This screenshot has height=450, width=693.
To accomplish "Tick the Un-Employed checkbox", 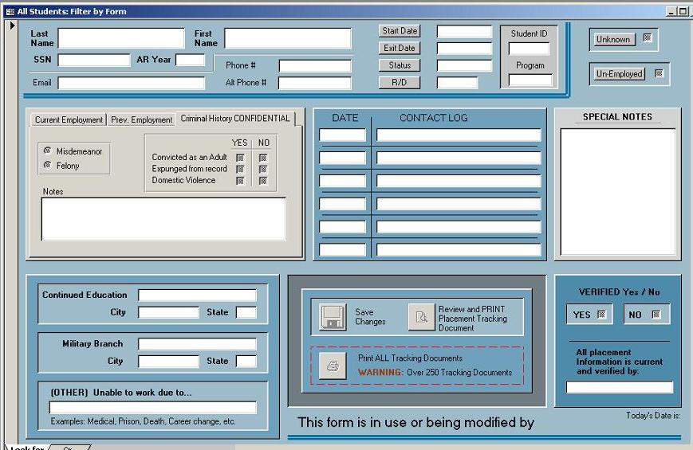I will pos(659,73).
